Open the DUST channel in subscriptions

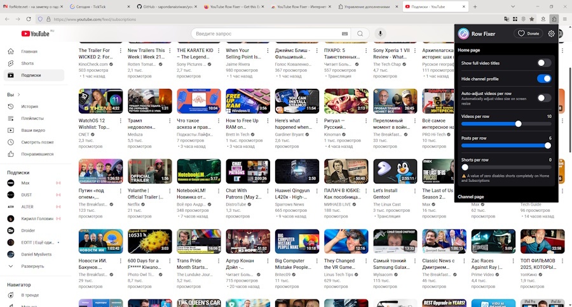(x=26, y=195)
